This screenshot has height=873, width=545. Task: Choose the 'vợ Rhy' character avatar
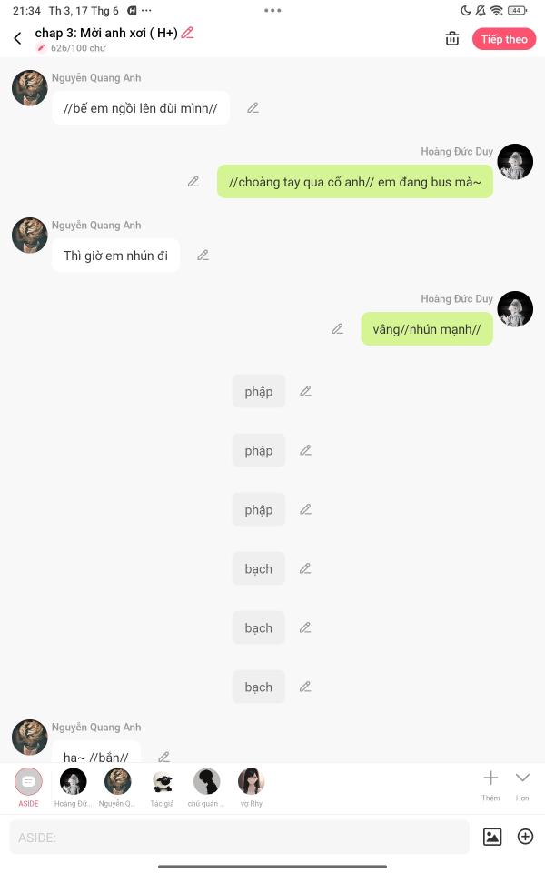point(252,788)
